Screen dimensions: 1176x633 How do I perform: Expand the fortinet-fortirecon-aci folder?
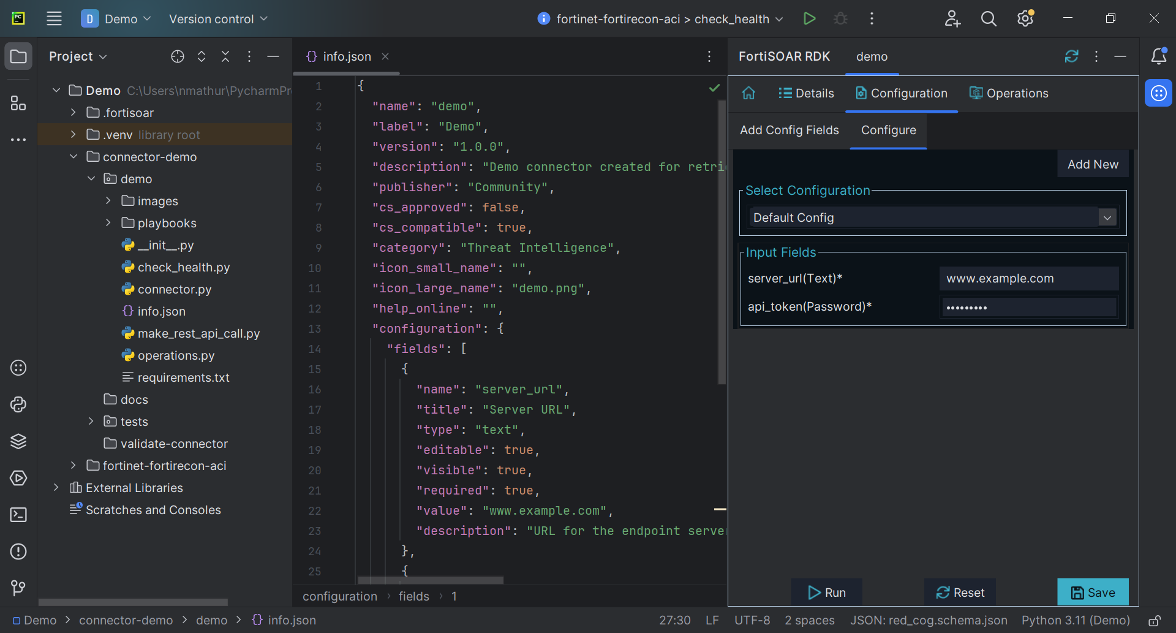point(73,466)
